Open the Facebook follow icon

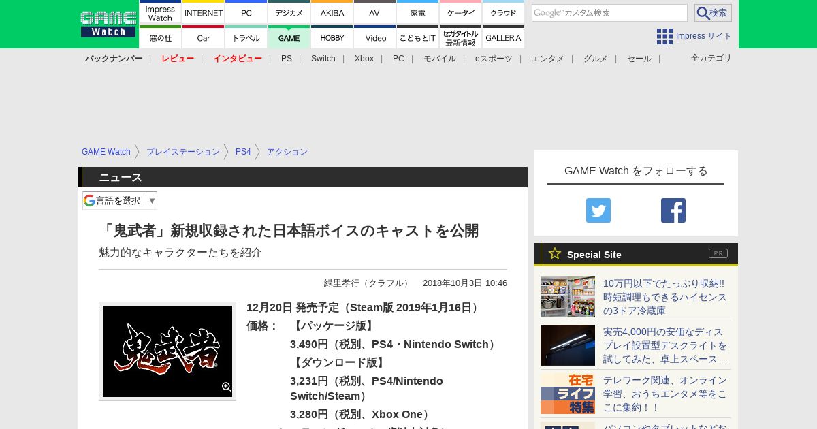pos(673,210)
